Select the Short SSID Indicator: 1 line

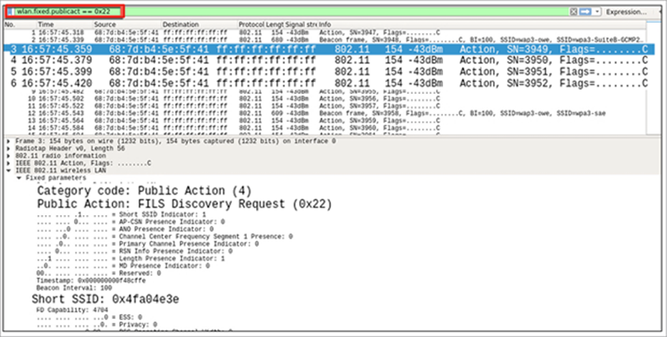point(121,214)
